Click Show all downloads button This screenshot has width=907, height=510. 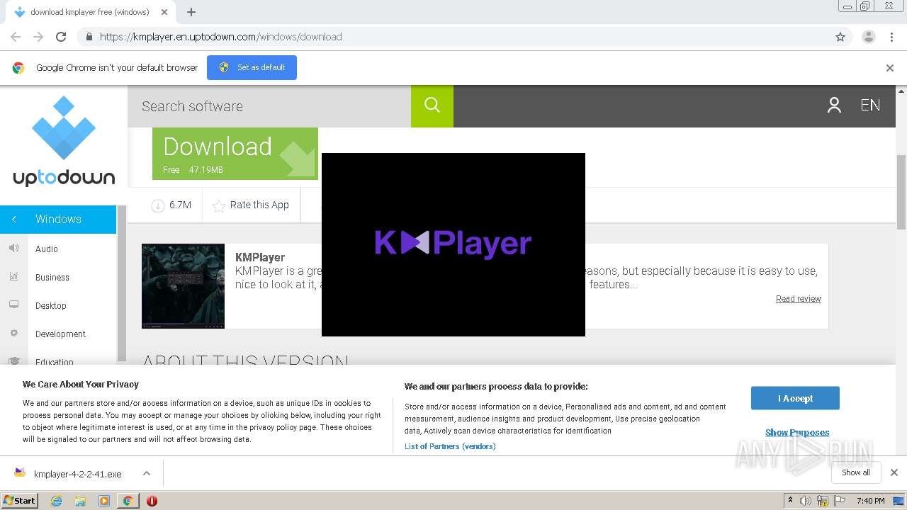(856, 472)
